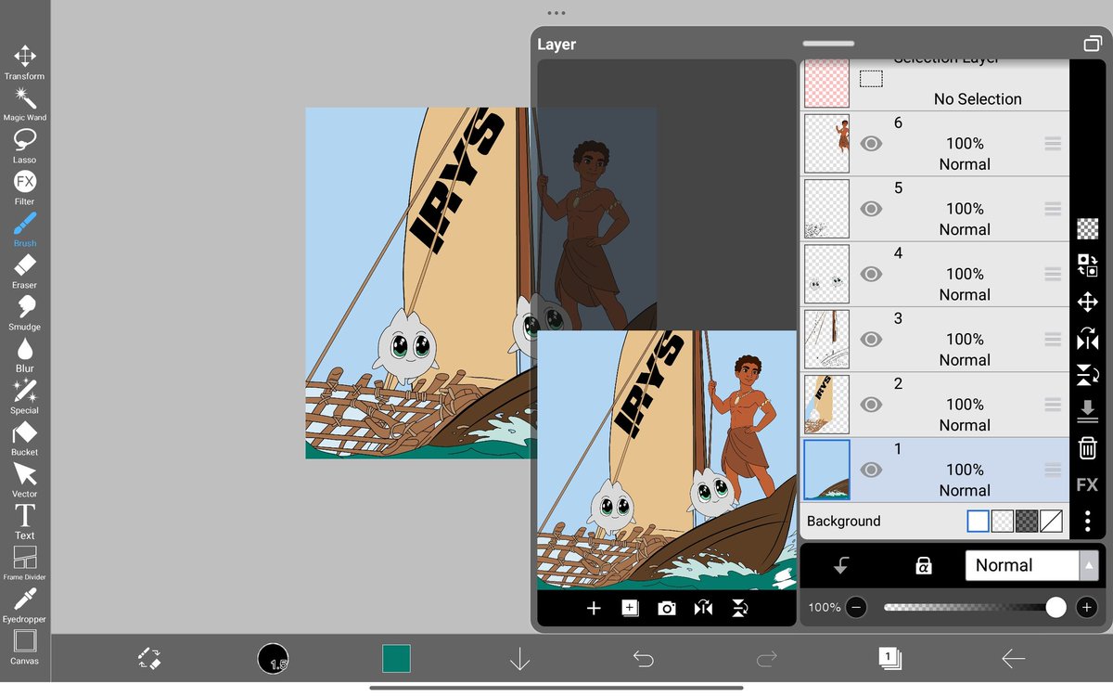Hide layer 1 with eye icon
The height and width of the screenshot is (696, 1113).
click(871, 470)
